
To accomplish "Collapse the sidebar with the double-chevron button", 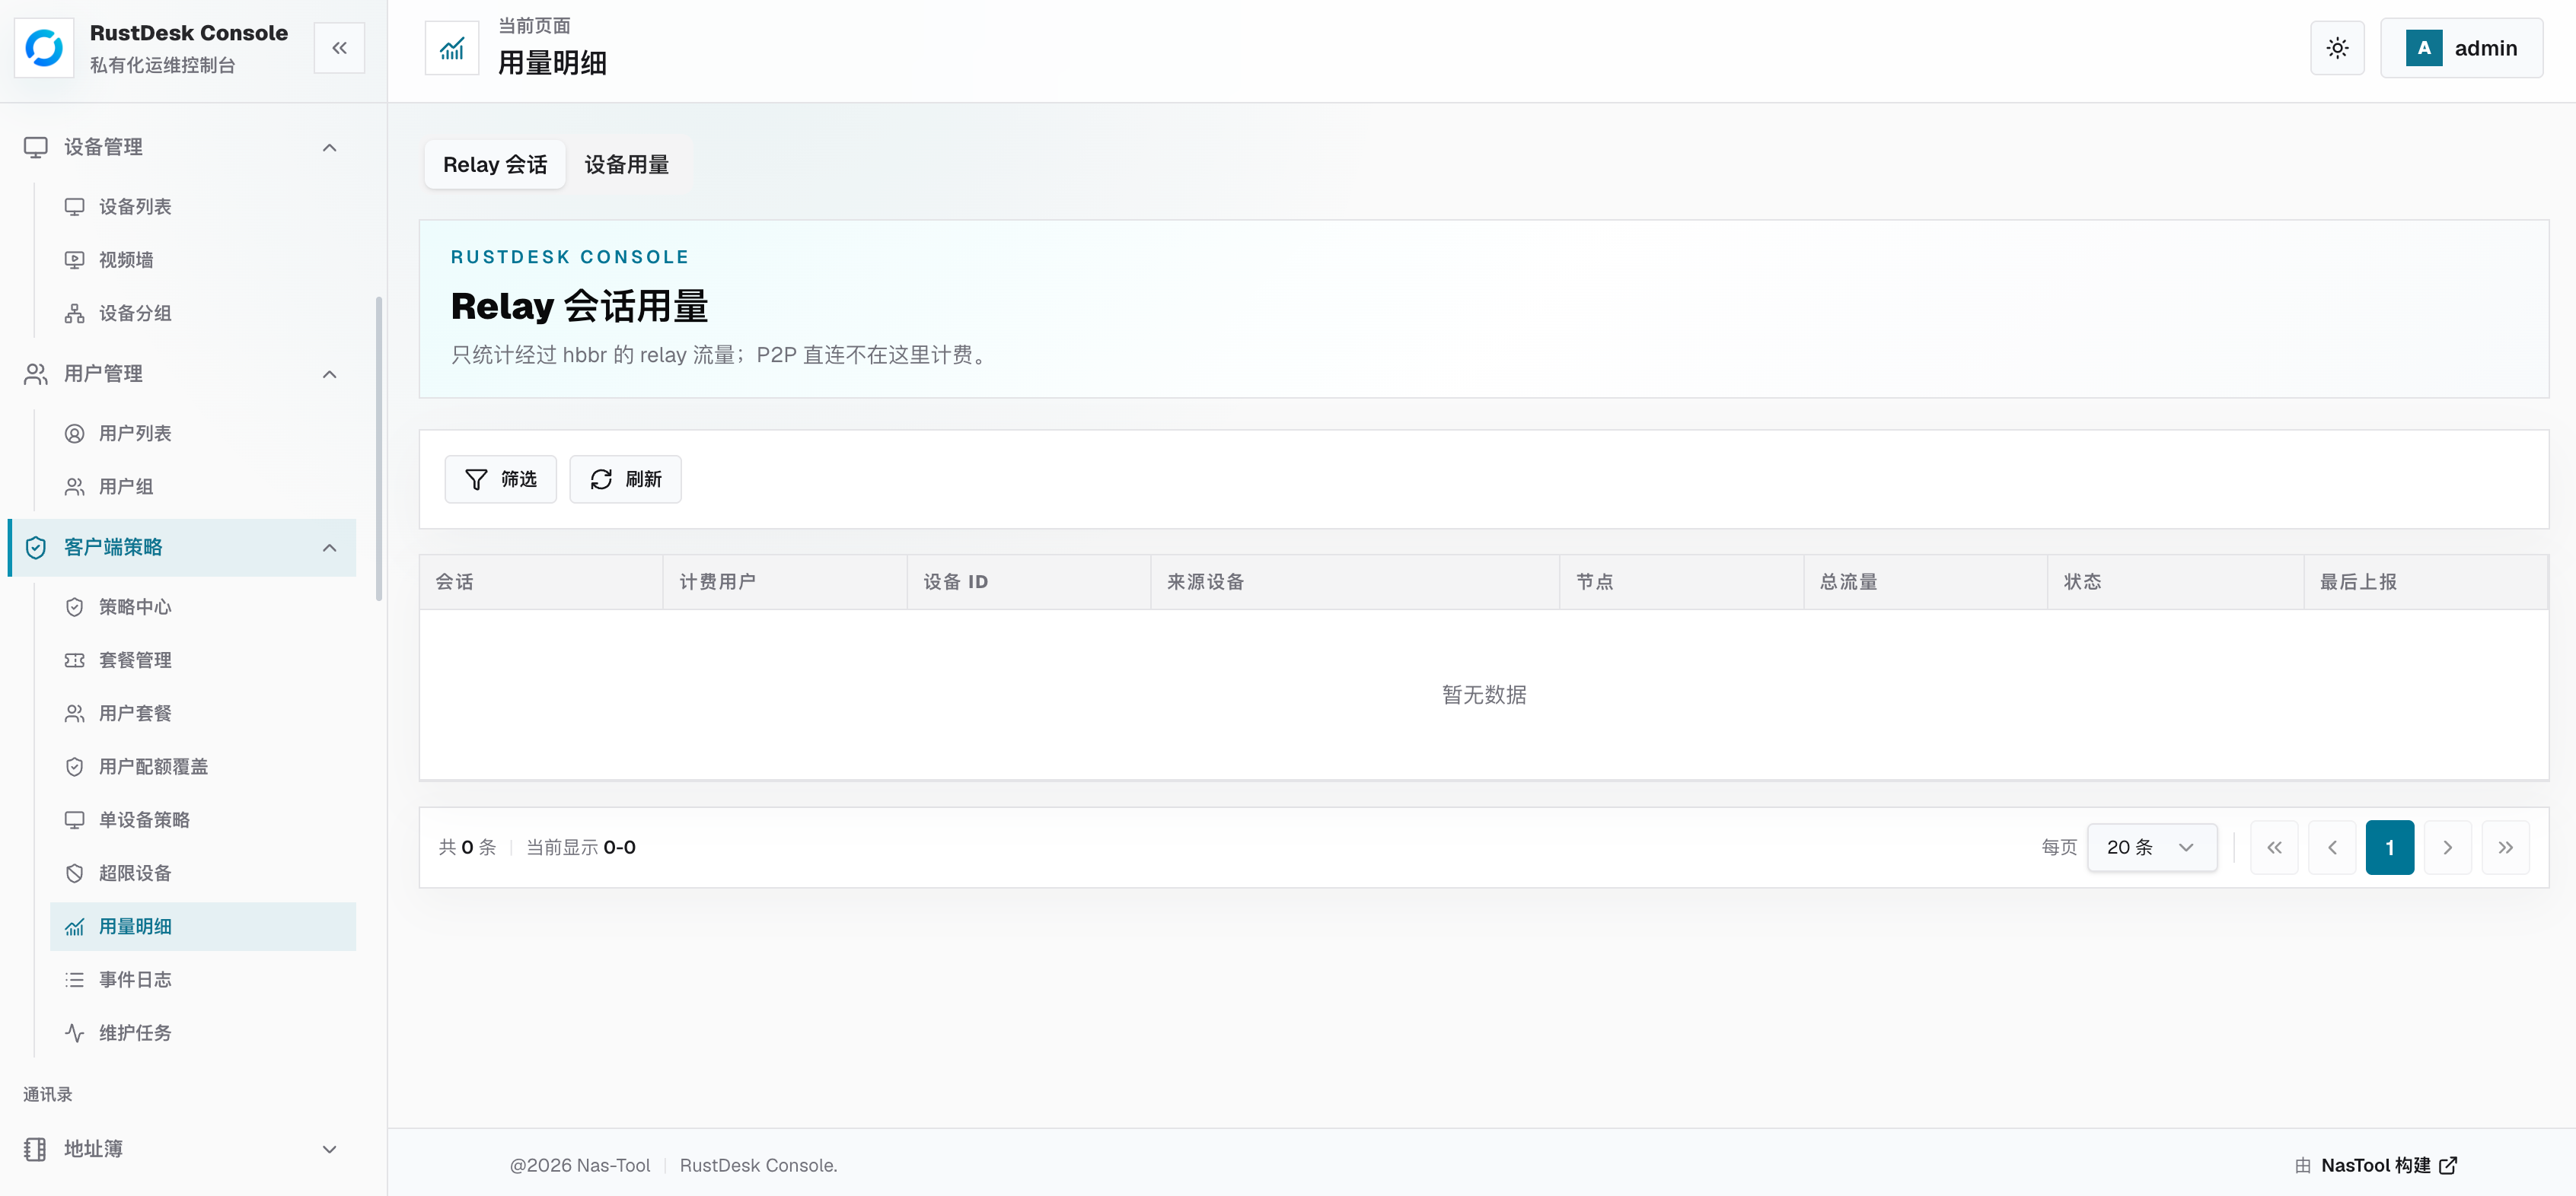I will pos(339,48).
